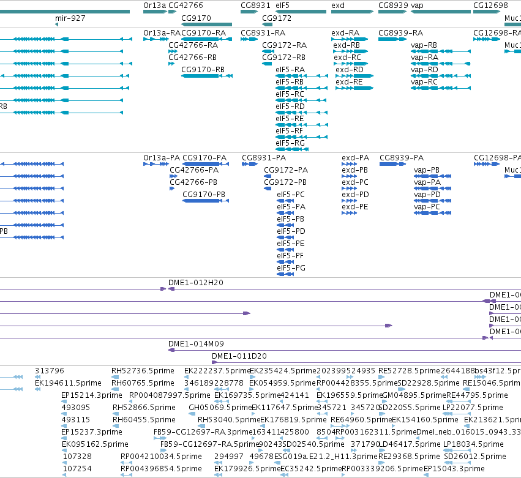Select the exd-RC transcript label
Screen dimensions: 521x478
pyautogui.click(x=347, y=58)
